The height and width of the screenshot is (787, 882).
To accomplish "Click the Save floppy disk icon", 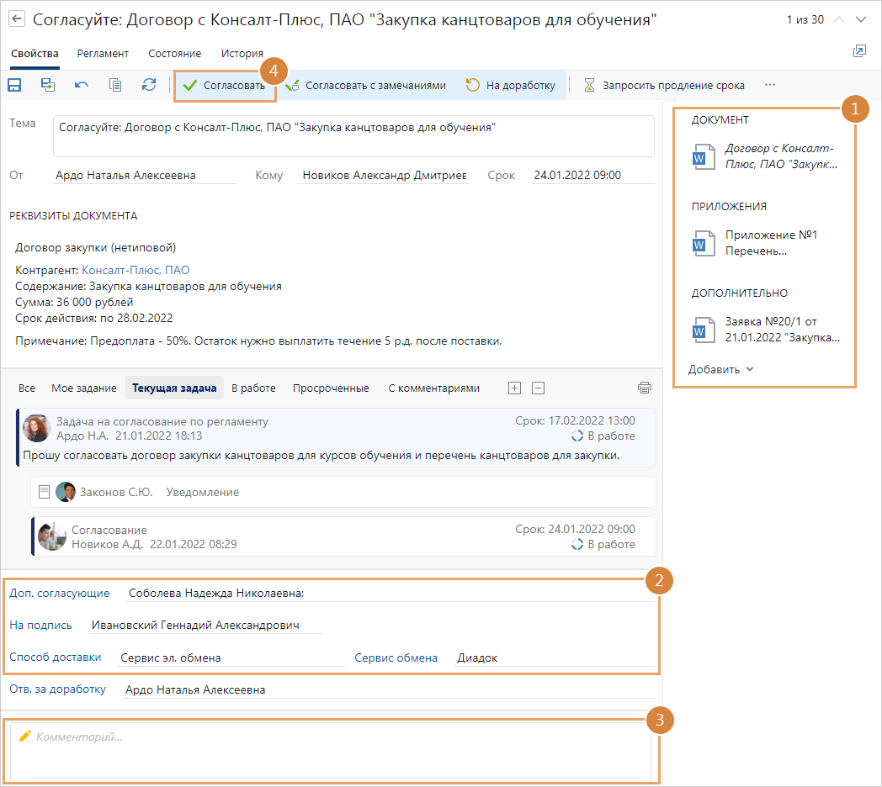I will click(14, 85).
